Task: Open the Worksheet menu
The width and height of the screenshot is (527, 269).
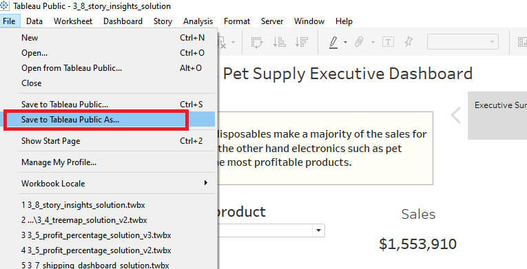Action: (73, 21)
